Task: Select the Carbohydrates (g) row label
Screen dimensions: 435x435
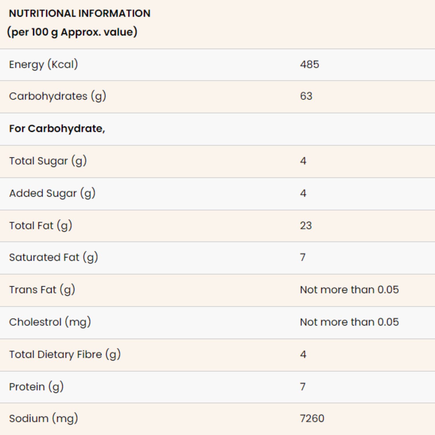Action: coord(58,96)
